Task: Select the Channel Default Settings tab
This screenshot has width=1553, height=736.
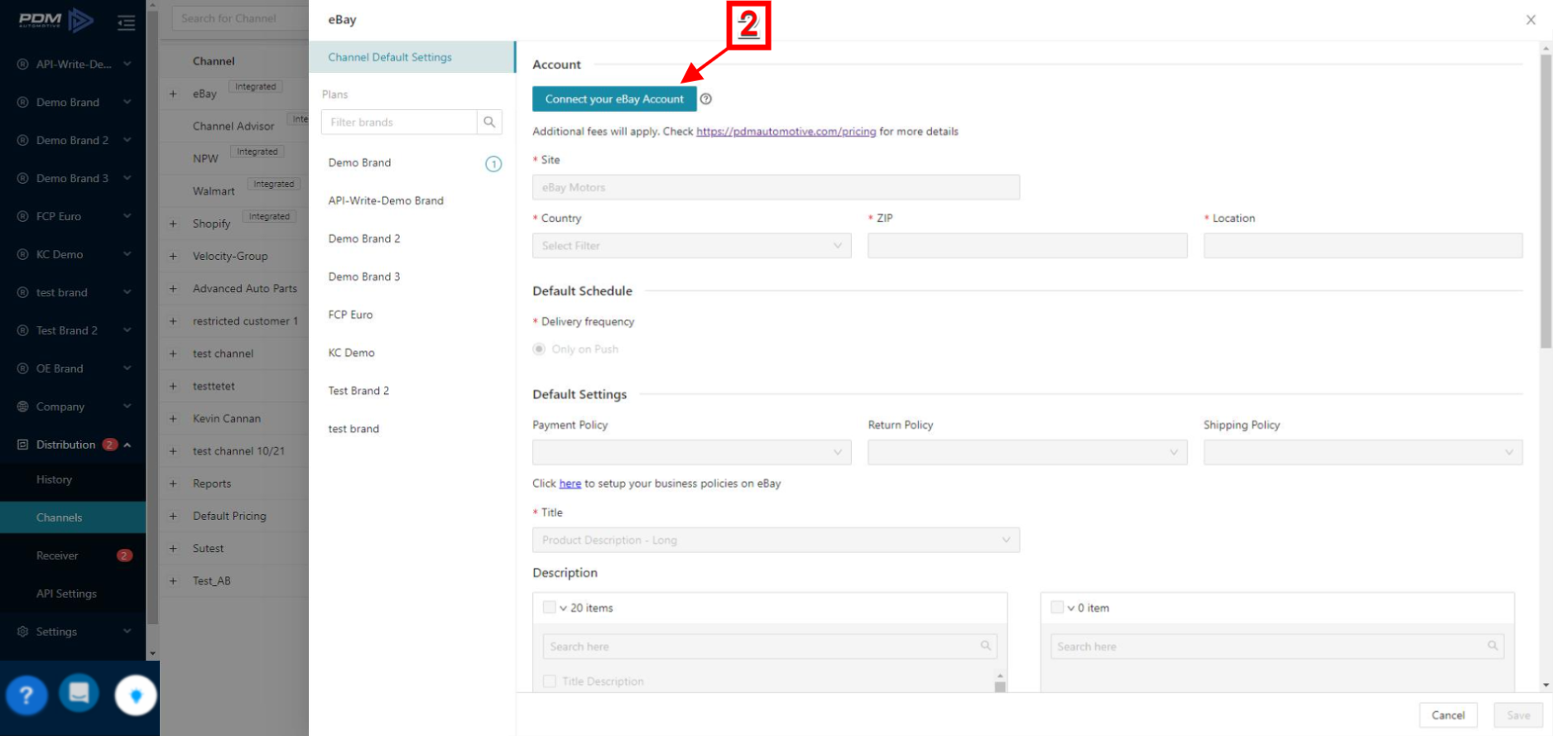Action: pyautogui.click(x=412, y=57)
